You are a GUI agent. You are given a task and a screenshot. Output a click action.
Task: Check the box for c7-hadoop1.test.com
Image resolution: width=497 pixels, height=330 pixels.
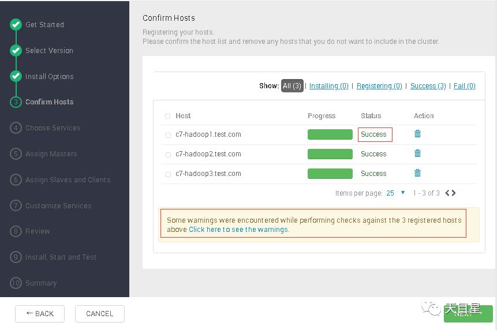[168, 135]
